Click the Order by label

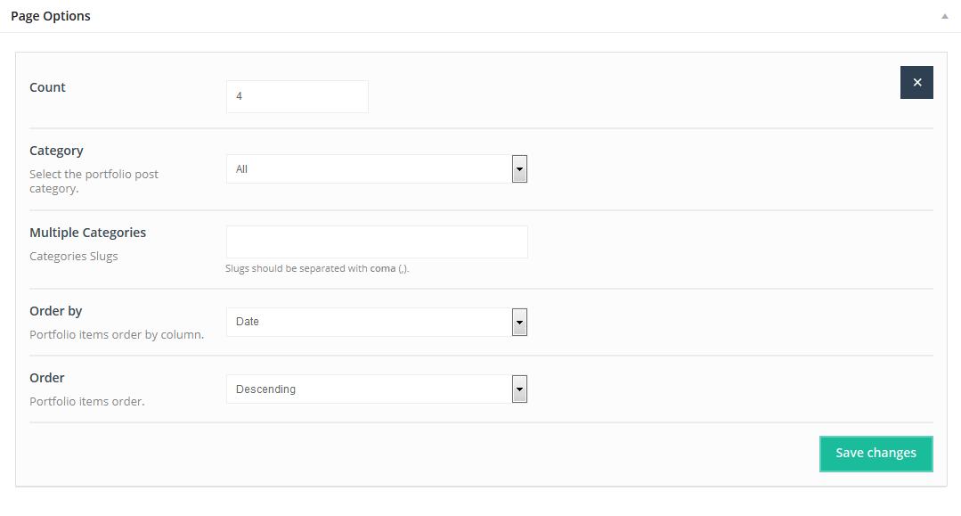tap(56, 311)
